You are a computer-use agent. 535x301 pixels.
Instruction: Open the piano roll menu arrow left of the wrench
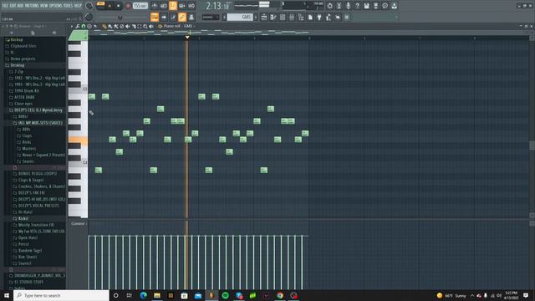tap(72, 26)
